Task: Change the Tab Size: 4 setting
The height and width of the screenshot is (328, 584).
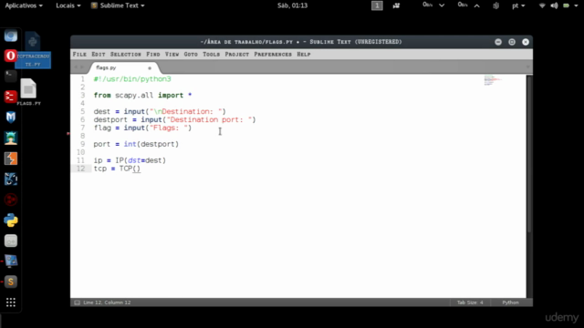Action: pyautogui.click(x=470, y=302)
